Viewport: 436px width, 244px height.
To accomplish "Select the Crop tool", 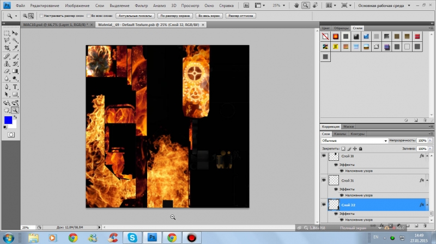I will pyautogui.click(x=7, y=48).
